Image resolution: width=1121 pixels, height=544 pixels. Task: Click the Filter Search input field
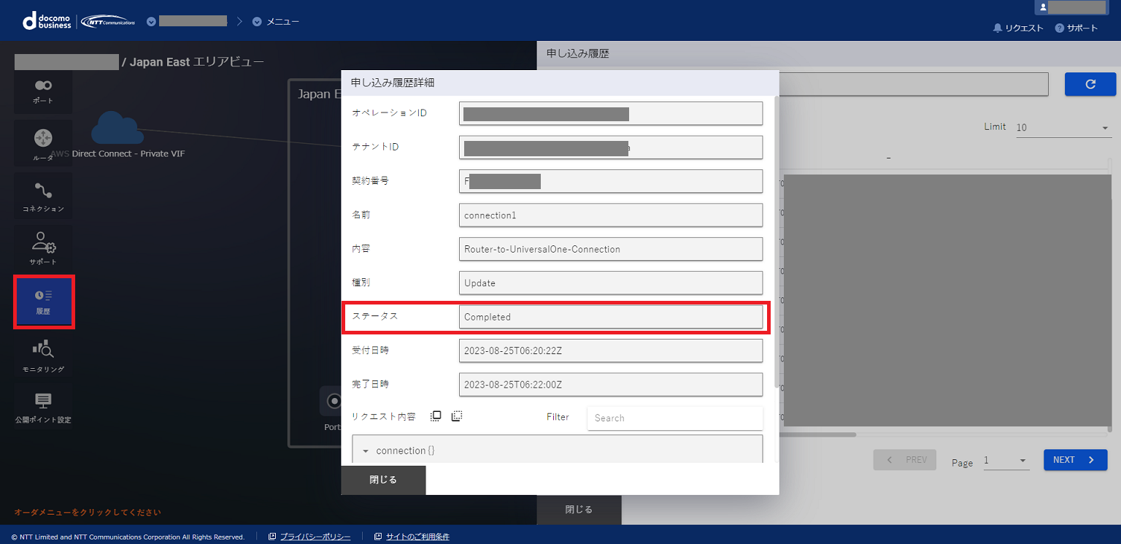coord(675,418)
